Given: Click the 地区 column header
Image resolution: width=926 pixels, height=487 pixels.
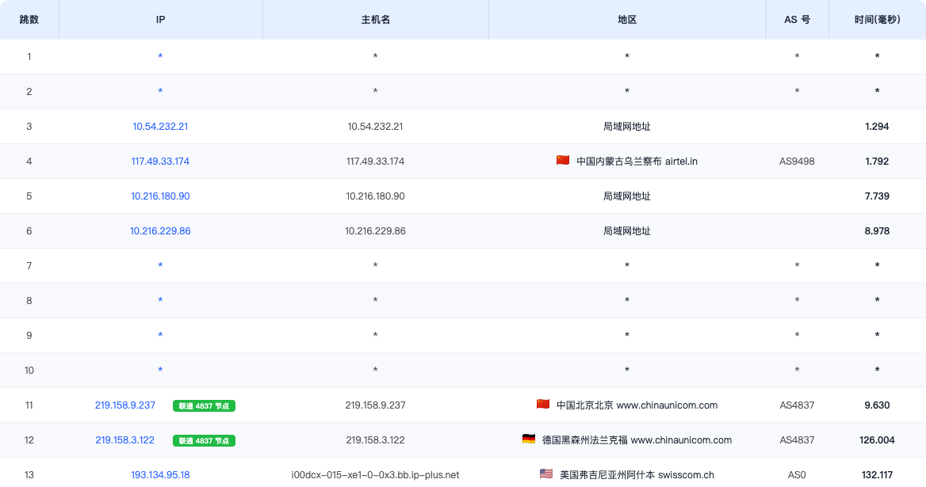Looking at the screenshot, I should 627,20.
